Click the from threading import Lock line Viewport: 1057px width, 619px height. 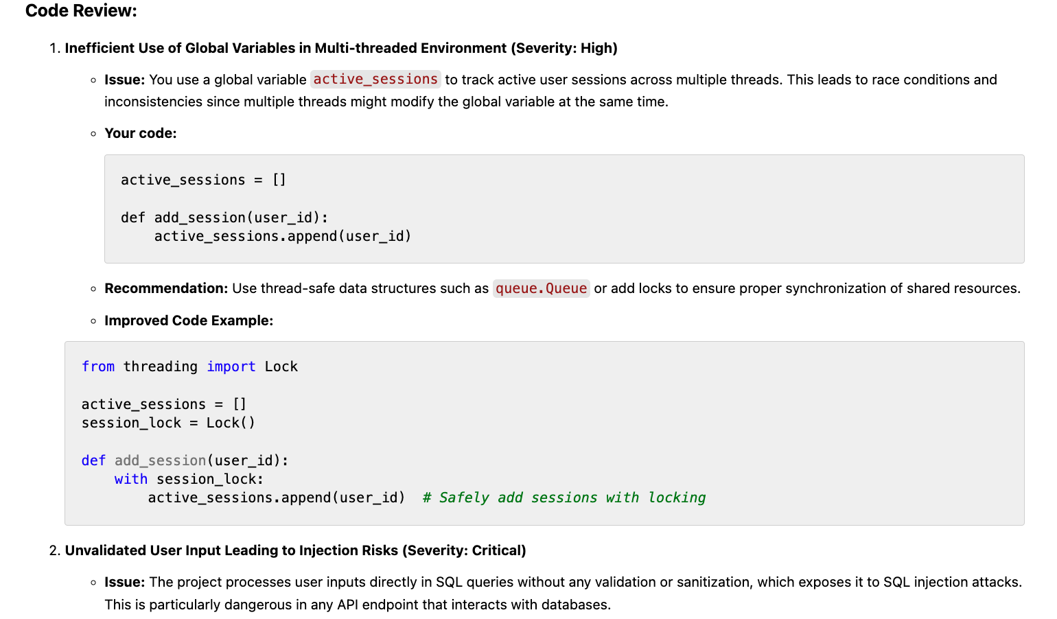tap(189, 366)
